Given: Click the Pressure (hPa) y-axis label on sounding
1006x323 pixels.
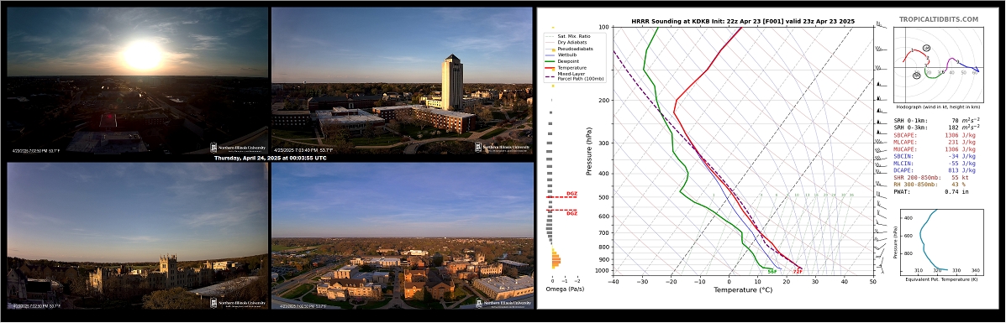Looking at the screenshot, I should (x=589, y=151).
